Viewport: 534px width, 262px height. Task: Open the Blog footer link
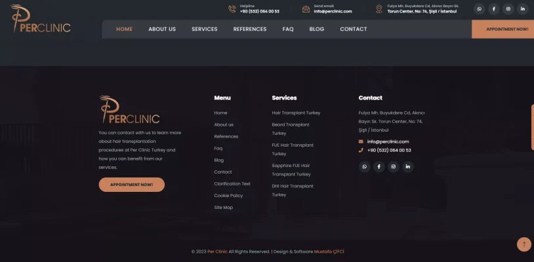coord(219,160)
